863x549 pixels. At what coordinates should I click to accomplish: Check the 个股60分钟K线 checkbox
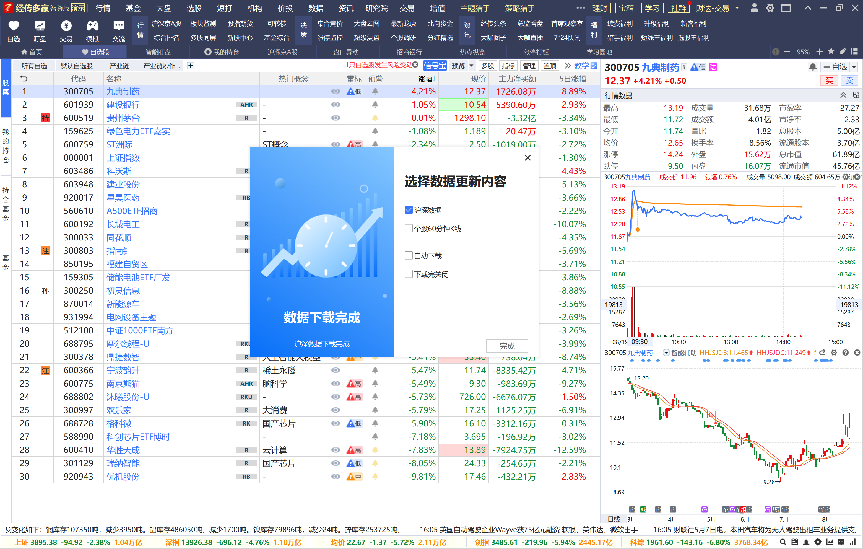pos(409,228)
